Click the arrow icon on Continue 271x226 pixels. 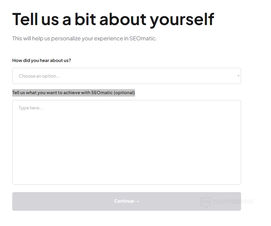point(137,201)
